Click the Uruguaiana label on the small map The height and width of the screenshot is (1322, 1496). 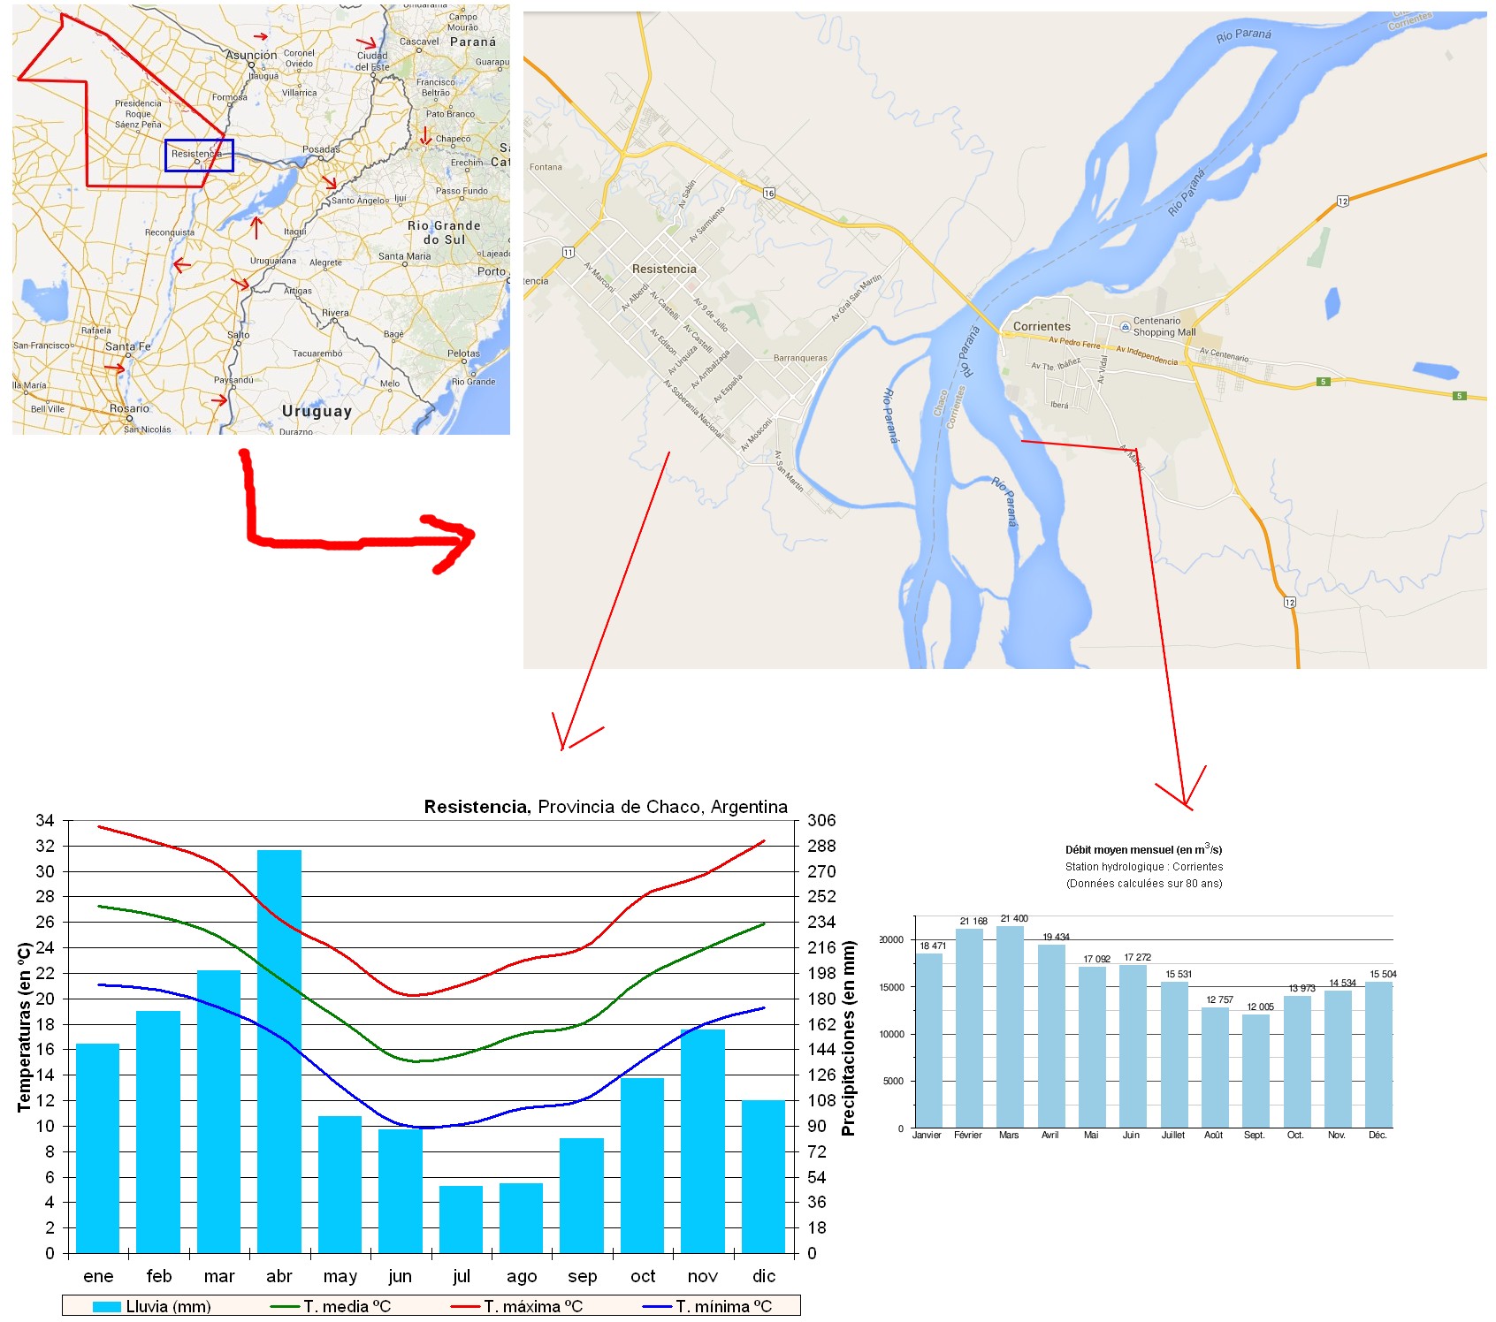pos(273,261)
